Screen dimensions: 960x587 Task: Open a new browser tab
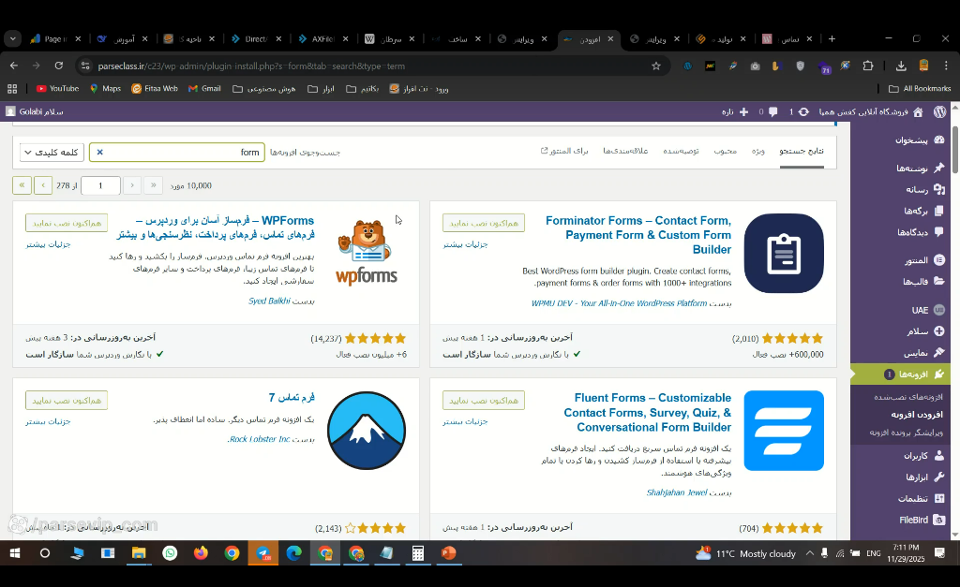(832, 38)
